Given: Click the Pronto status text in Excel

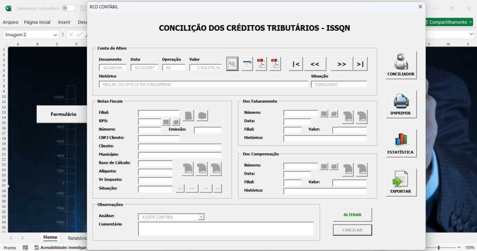Looking at the screenshot, I should tap(10, 248).
